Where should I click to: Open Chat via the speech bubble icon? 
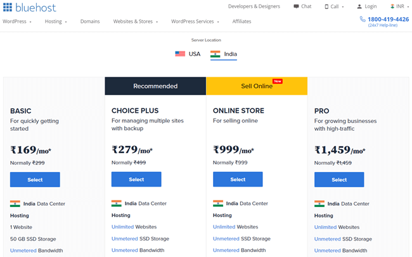[297, 6]
